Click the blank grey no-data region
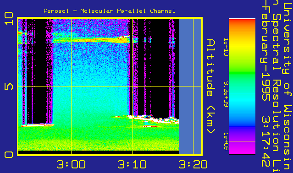293x173 pixels. [x=190, y=86]
